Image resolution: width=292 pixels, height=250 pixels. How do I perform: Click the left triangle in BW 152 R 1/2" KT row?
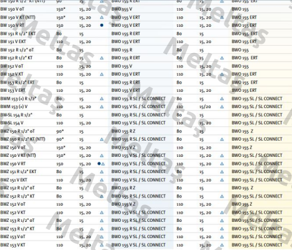[x=102, y=58]
